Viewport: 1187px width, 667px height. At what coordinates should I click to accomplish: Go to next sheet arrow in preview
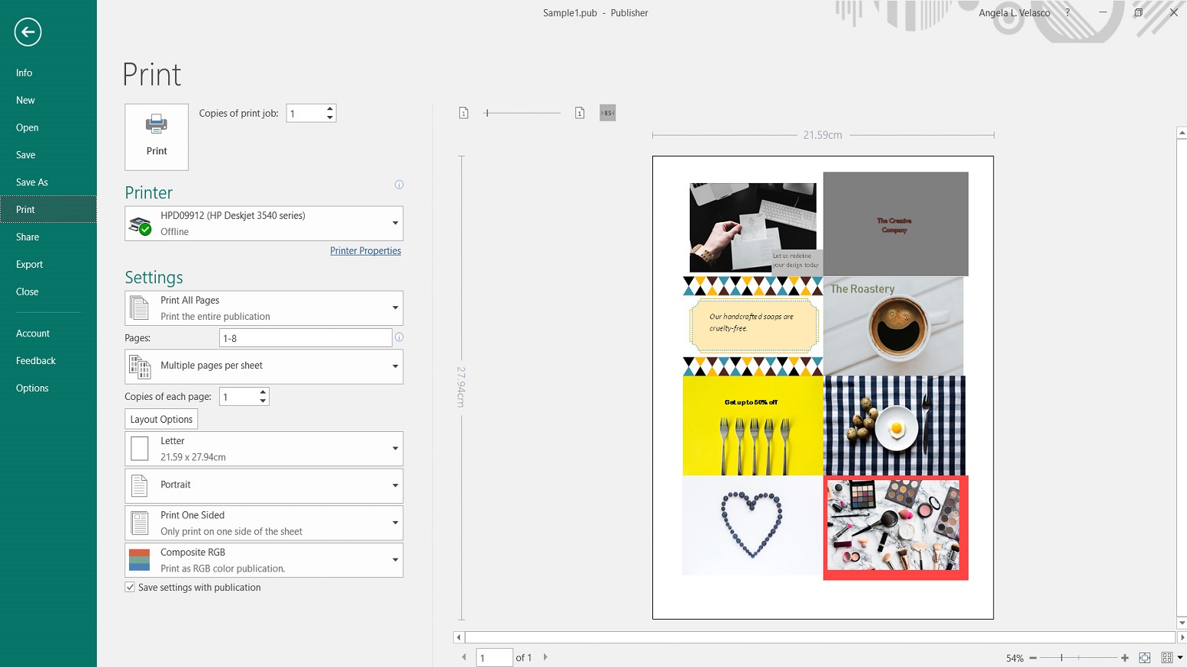(x=545, y=657)
